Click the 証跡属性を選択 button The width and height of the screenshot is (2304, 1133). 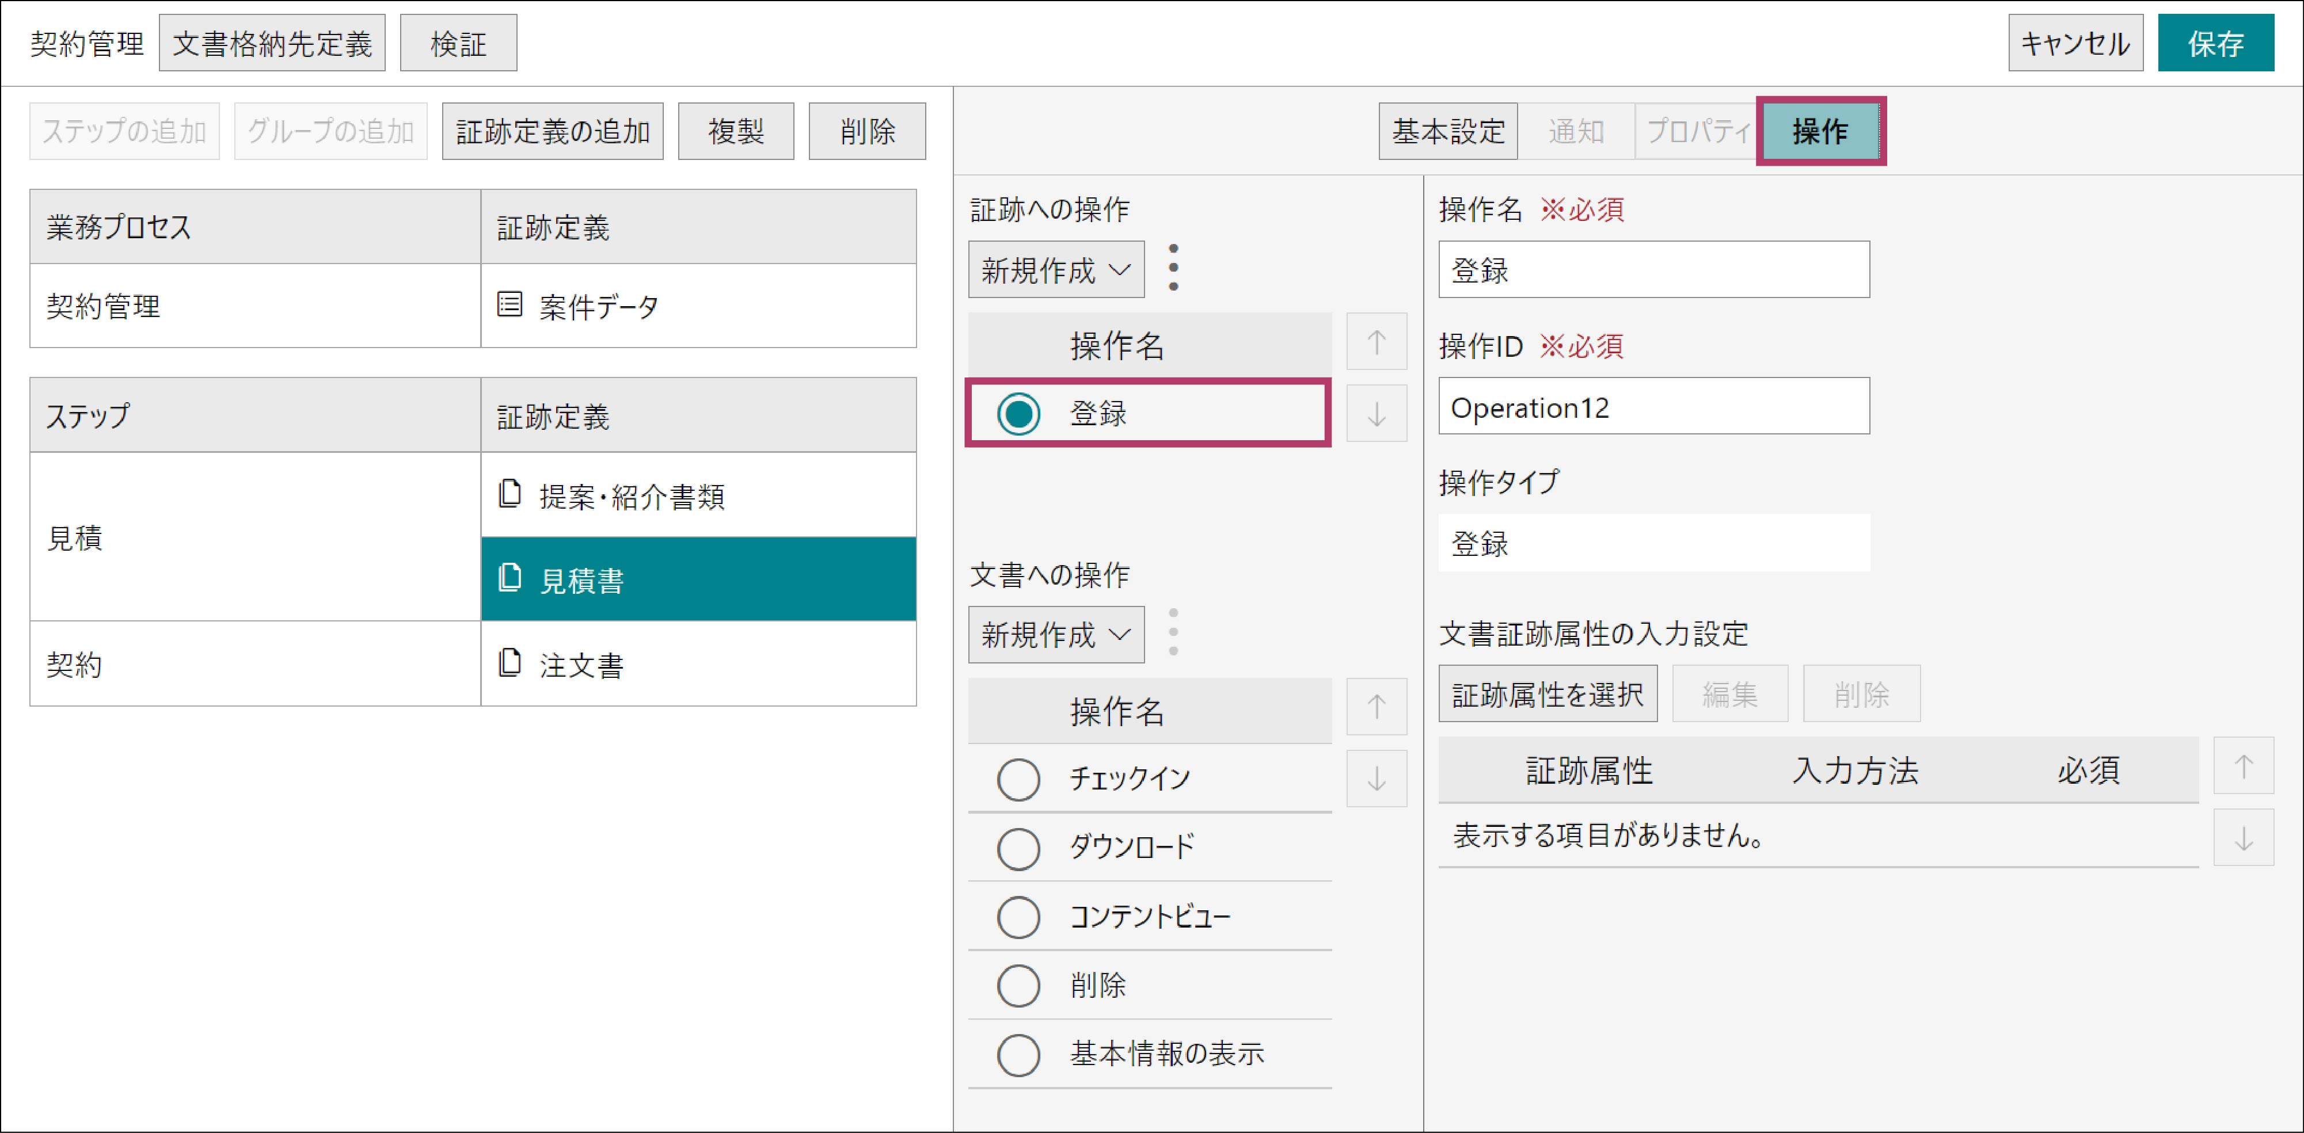click(x=1548, y=693)
